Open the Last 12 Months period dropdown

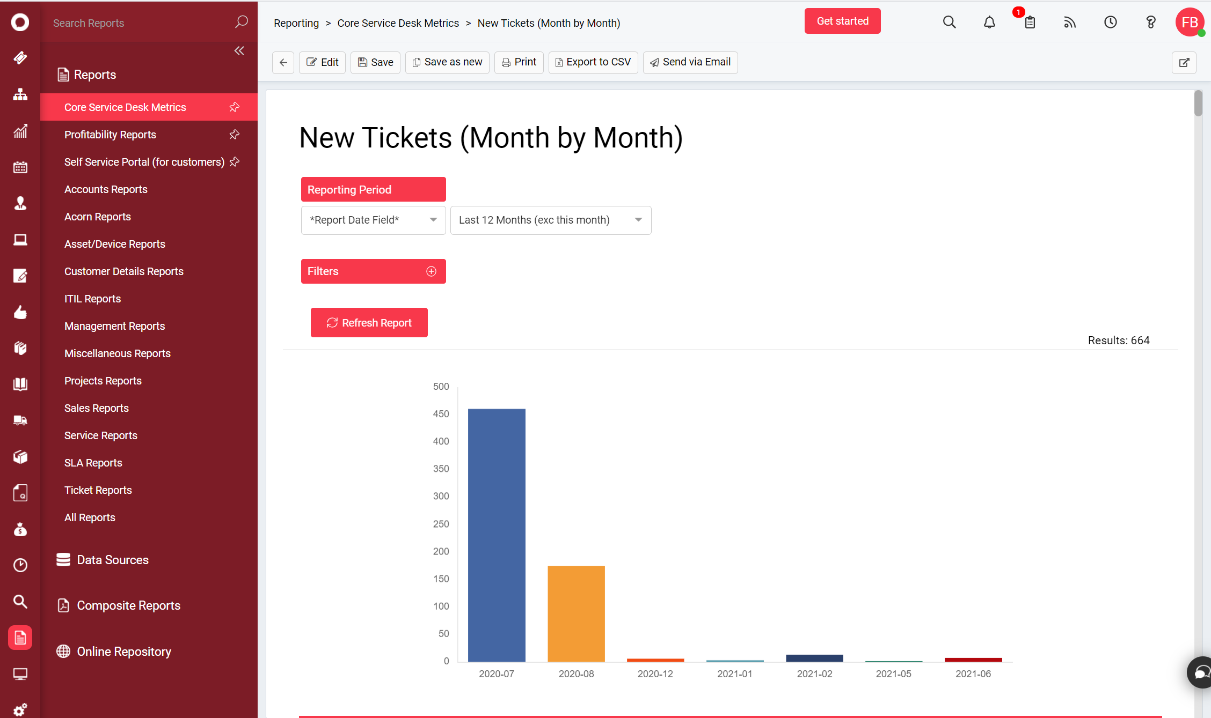pyautogui.click(x=550, y=220)
